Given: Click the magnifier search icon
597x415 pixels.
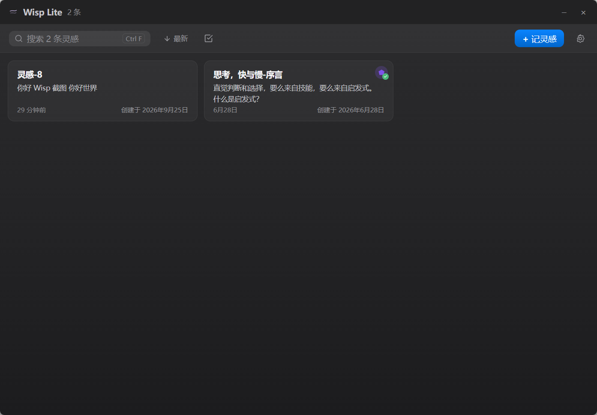Looking at the screenshot, I should pyautogui.click(x=19, y=39).
